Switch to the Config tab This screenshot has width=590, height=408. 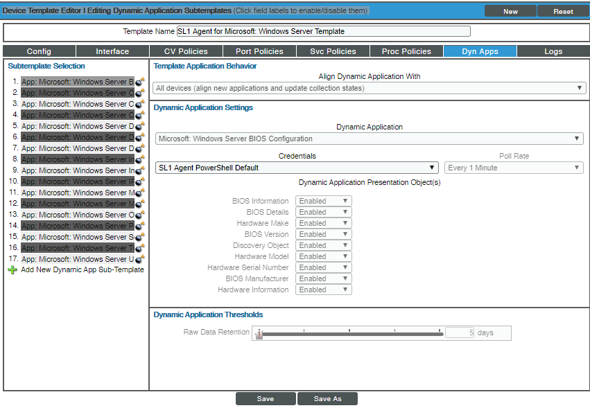(x=39, y=51)
